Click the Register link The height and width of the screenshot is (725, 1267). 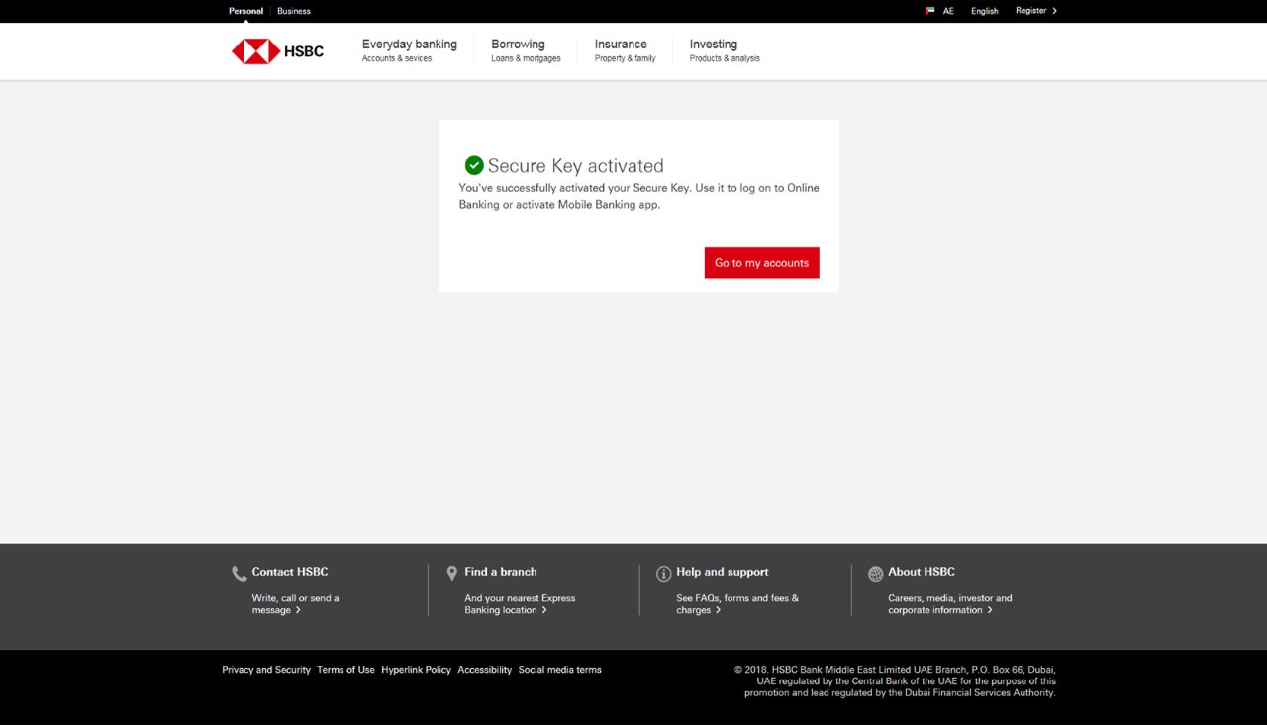1030,11
